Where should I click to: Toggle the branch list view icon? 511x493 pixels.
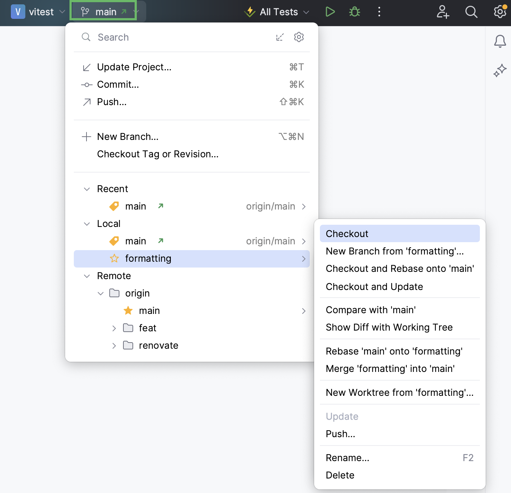click(280, 37)
